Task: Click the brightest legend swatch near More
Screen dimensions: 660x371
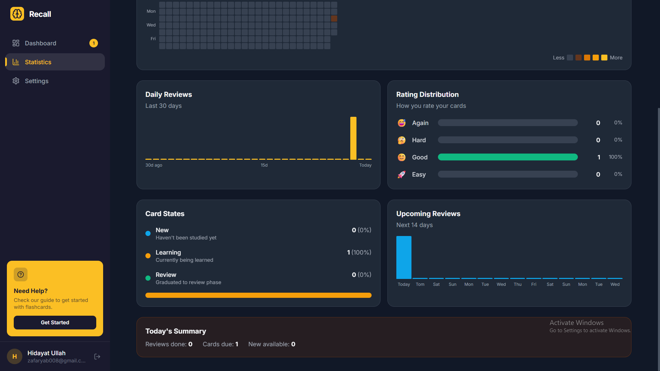Action: (x=604, y=58)
